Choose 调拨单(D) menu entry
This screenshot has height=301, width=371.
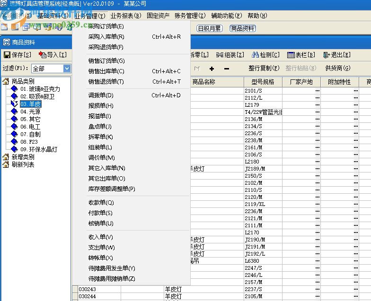[132, 95]
